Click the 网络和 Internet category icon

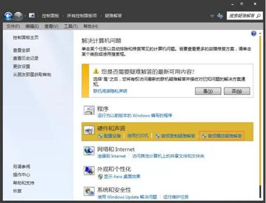point(89,150)
